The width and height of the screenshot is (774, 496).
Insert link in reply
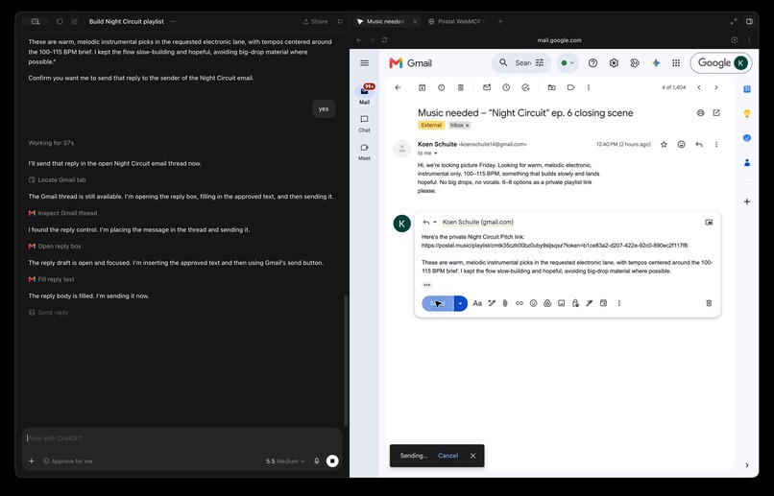520,303
